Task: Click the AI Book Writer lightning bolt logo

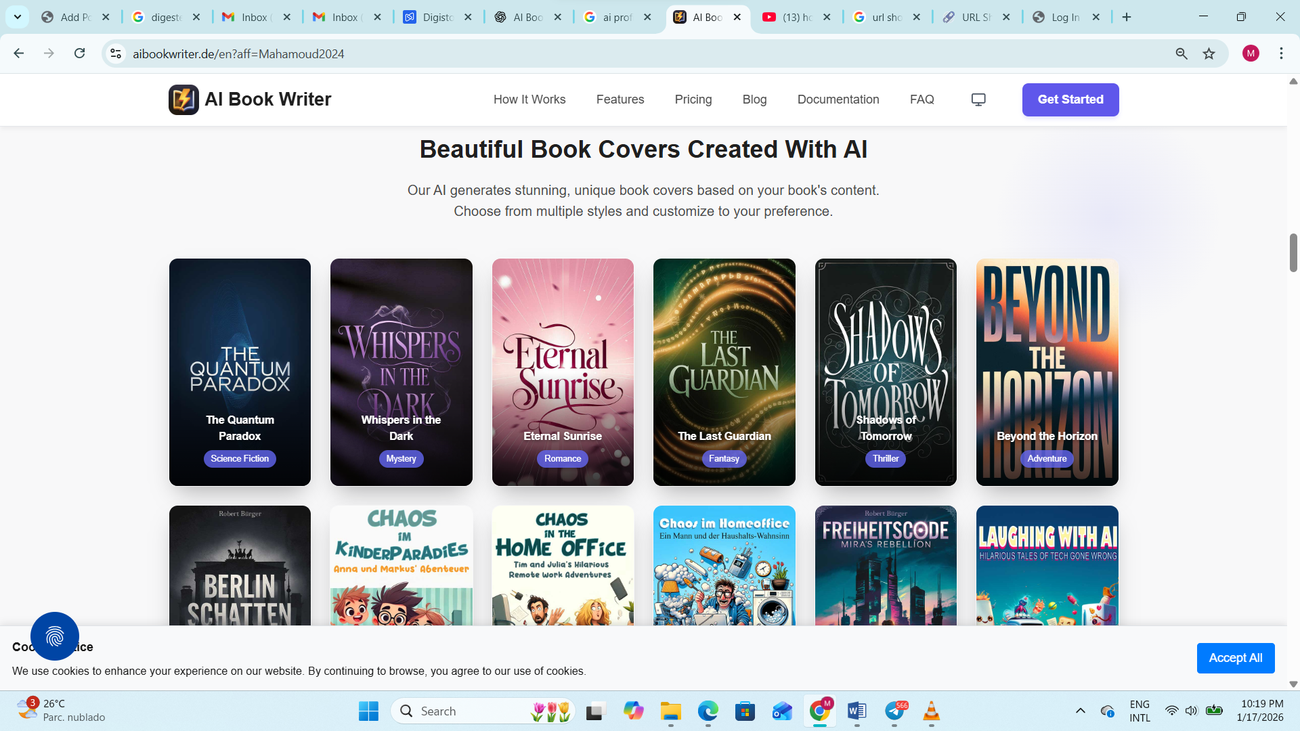Action: click(183, 99)
